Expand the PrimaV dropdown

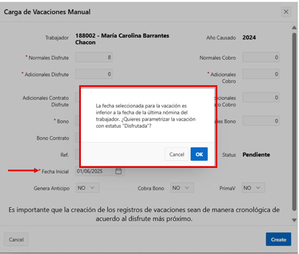pyautogui.click(x=253, y=188)
